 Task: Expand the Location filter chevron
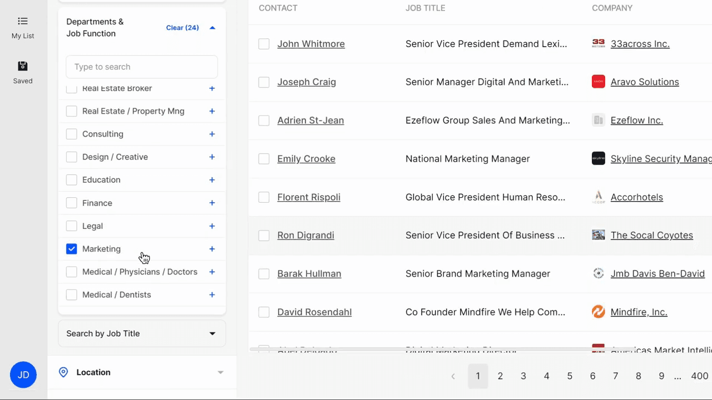coord(221,372)
